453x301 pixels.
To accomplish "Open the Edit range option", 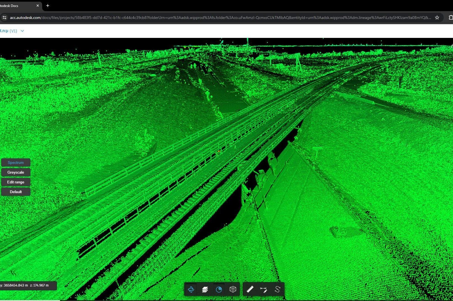I will tap(16, 182).
